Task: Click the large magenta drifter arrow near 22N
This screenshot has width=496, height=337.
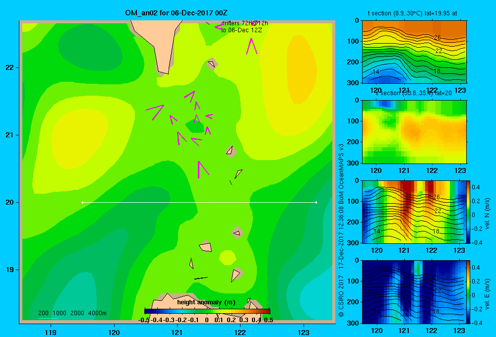Action: coord(251,46)
